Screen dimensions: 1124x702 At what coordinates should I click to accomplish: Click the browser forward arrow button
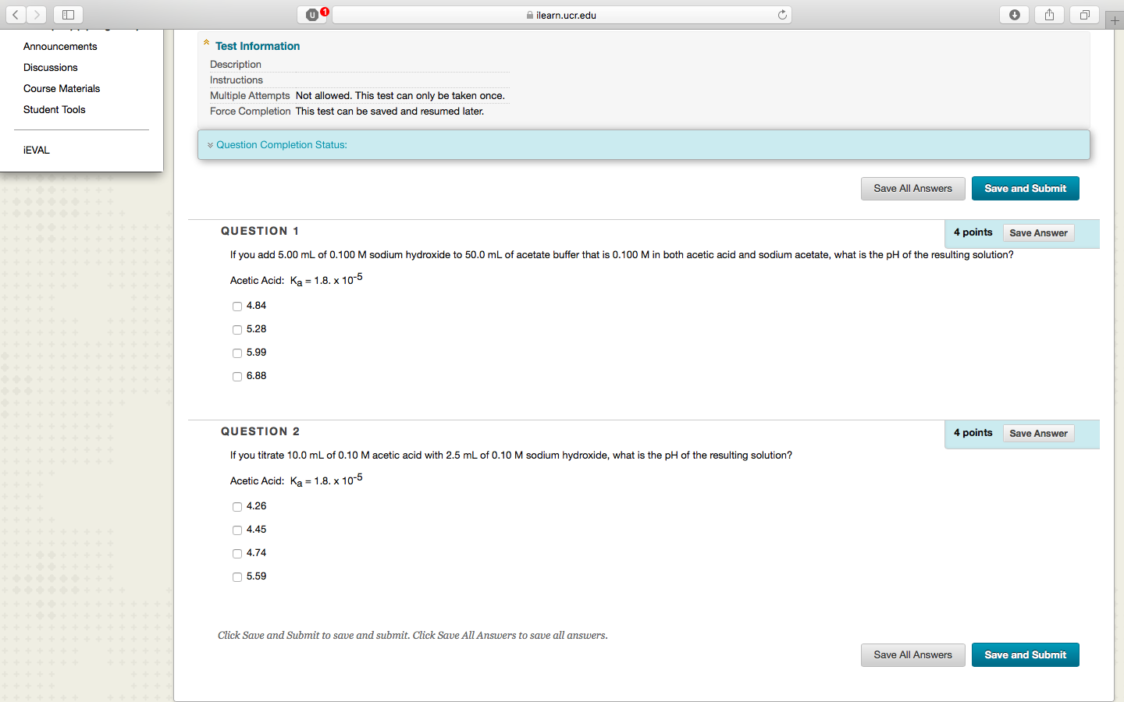point(37,15)
